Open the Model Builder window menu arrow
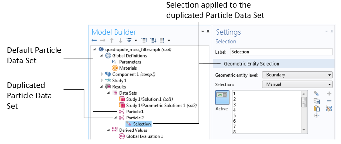 pos(203,32)
